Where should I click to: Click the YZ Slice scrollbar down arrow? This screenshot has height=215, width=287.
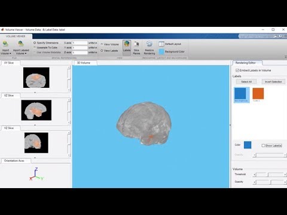click(69, 155)
